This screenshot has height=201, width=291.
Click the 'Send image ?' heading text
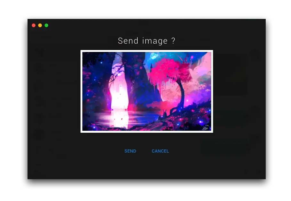click(x=146, y=41)
